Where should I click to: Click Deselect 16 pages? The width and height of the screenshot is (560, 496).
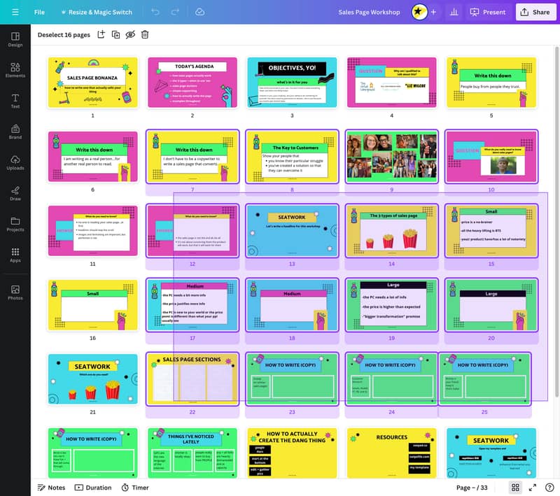[64, 34]
